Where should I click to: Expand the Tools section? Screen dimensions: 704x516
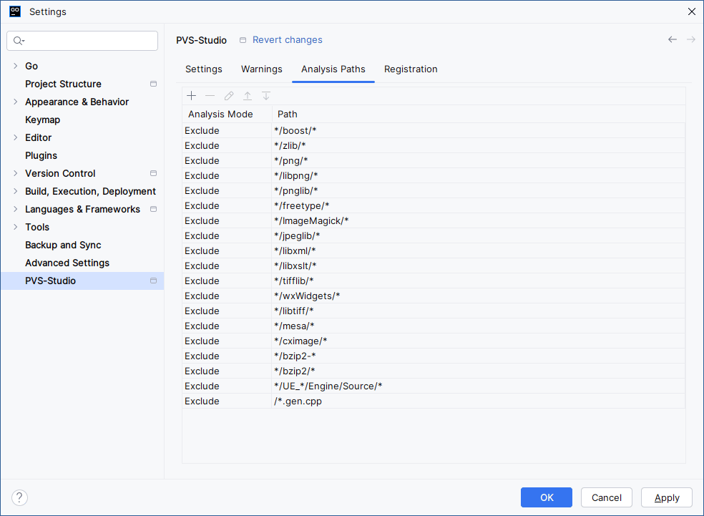click(x=16, y=227)
